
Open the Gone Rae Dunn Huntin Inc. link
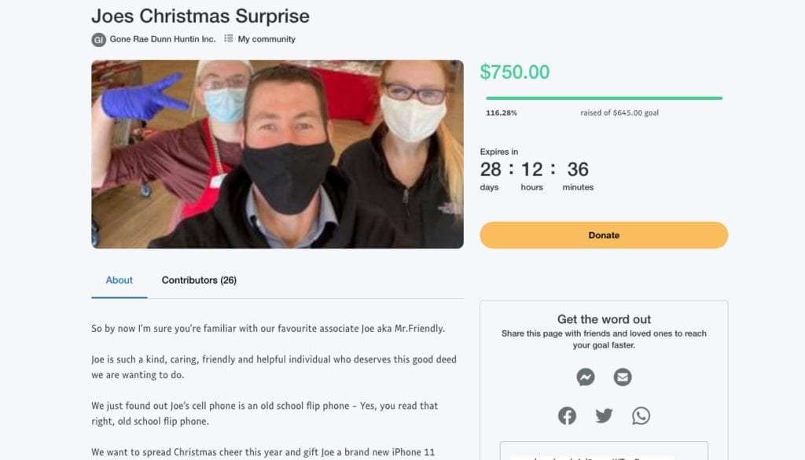pos(161,39)
